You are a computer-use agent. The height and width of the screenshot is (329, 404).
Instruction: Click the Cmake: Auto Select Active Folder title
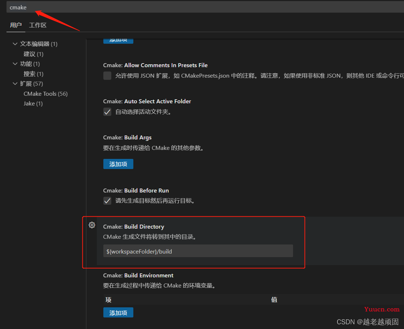click(147, 101)
